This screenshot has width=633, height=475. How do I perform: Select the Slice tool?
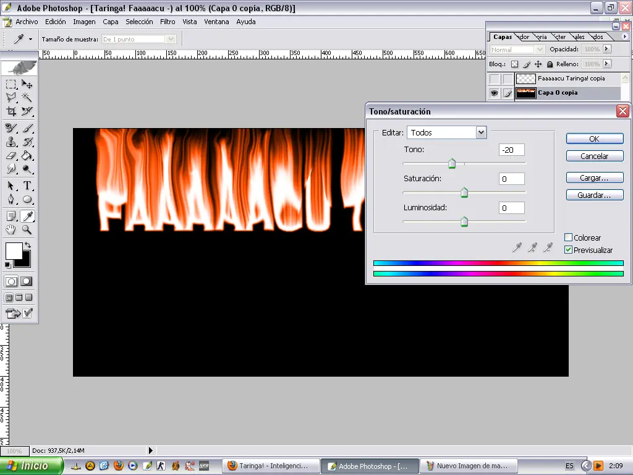coord(27,111)
